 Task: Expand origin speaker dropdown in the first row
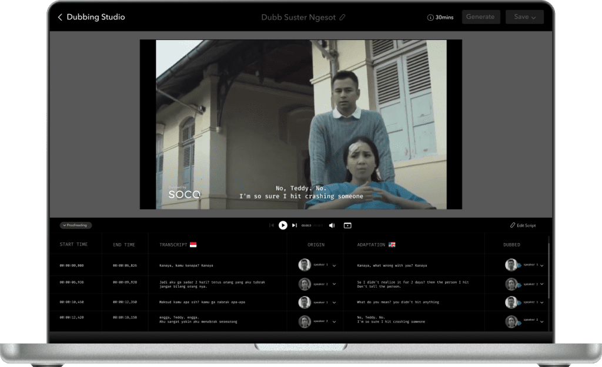point(334,265)
